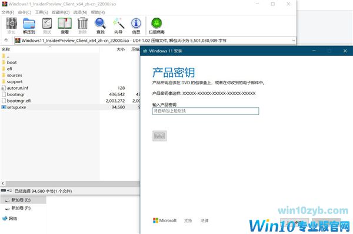The image size is (353, 234).
Task: Open the Favorites (收藏夹) menu
Action: 61,12
